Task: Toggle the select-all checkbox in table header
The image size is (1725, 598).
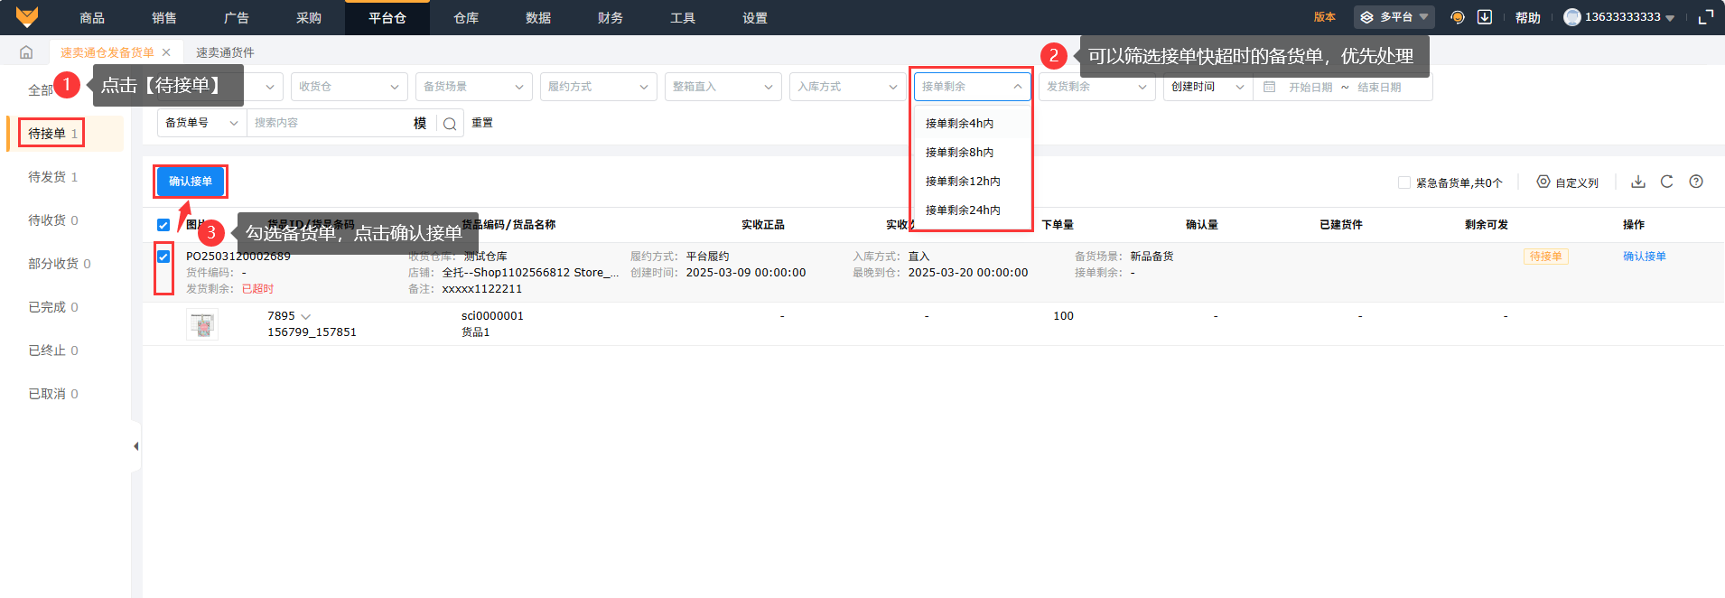Action: tap(163, 225)
